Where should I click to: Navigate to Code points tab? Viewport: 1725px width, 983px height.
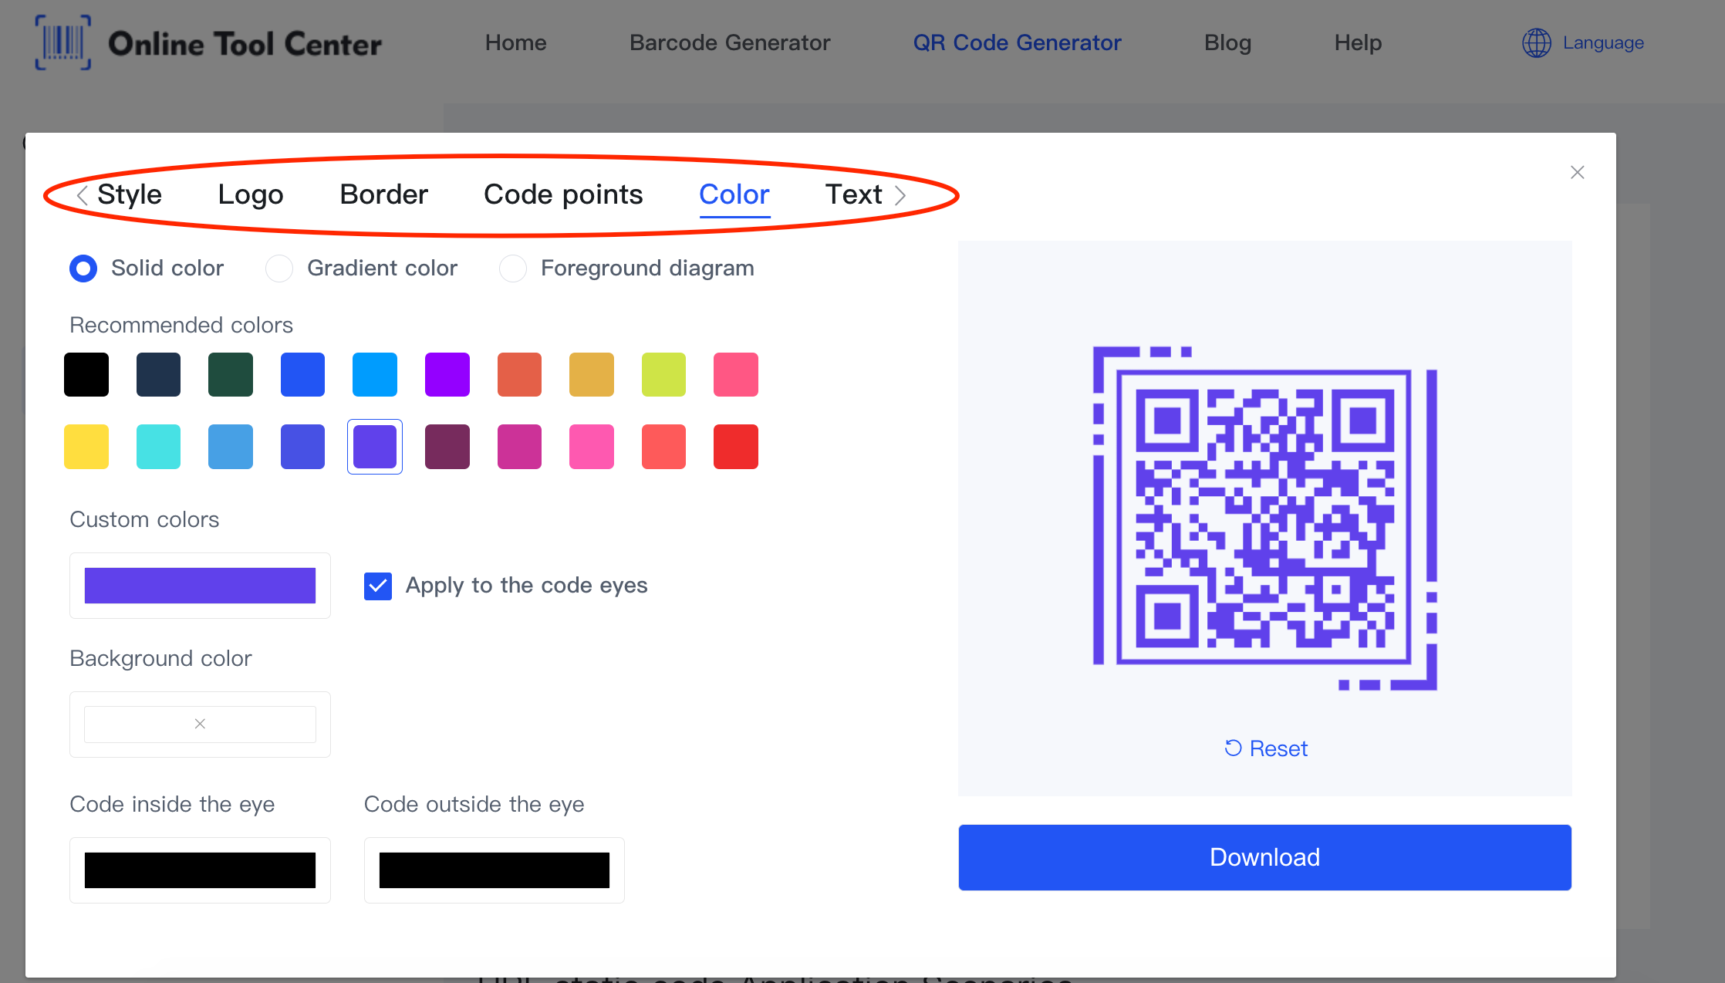click(x=562, y=193)
